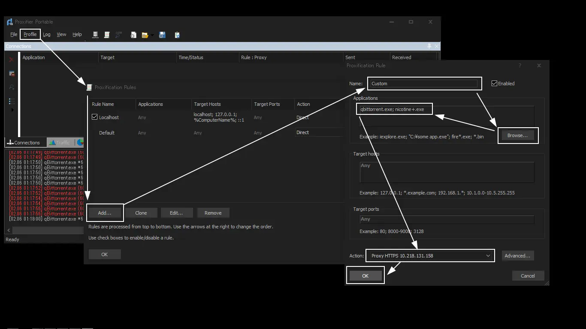Click the save profile floppy disk icon
This screenshot has height=329, width=586.
pyautogui.click(x=162, y=35)
